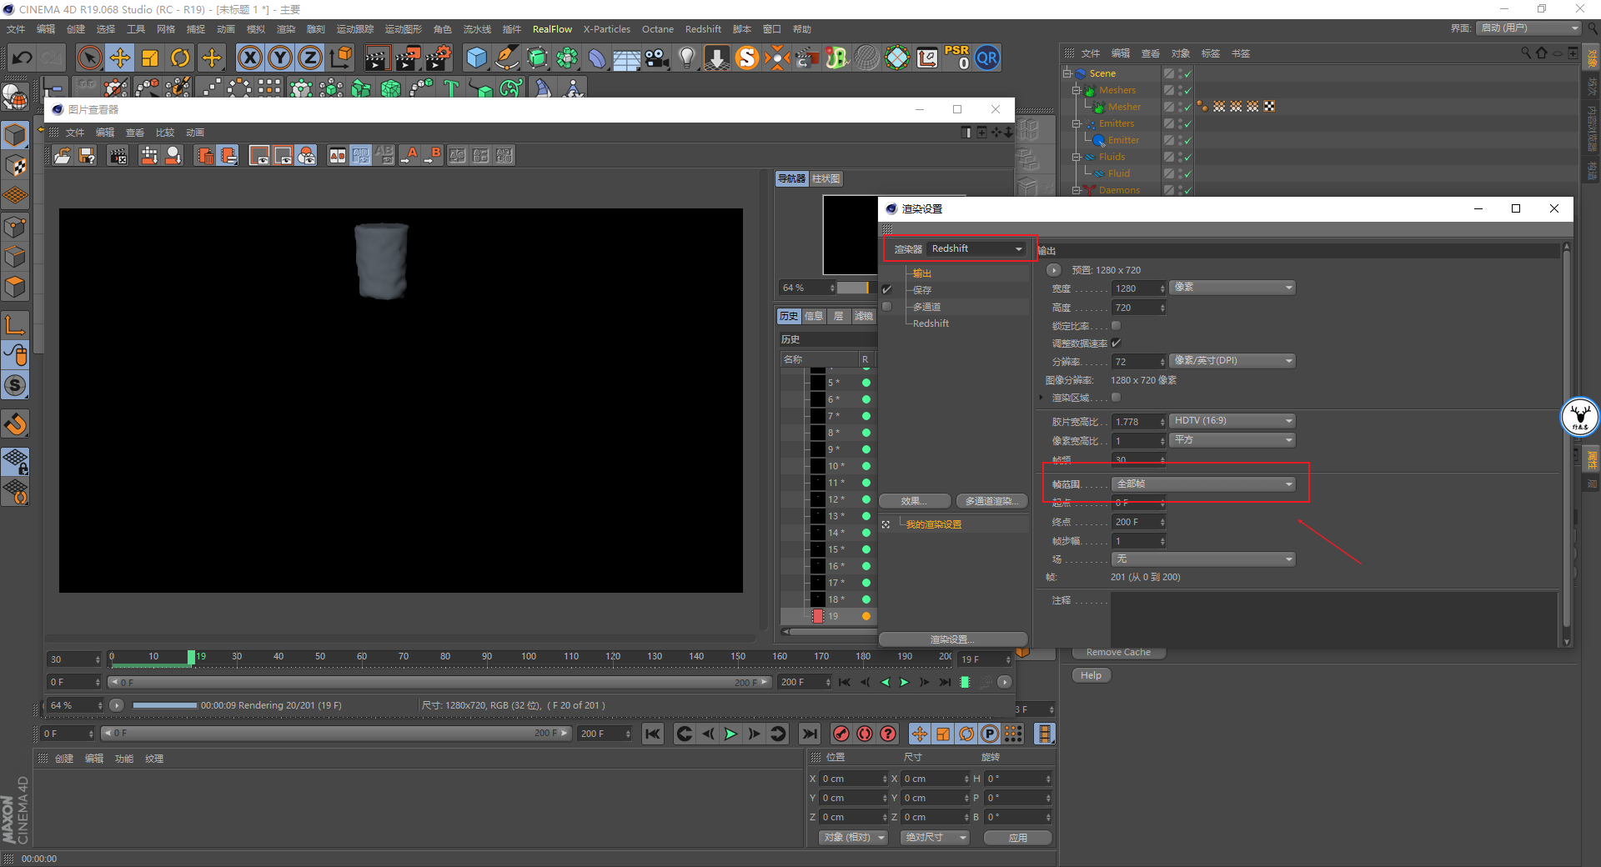This screenshot has height=867, width=1601.
Task: Click the 效果... button
Action: coord(915,501)
